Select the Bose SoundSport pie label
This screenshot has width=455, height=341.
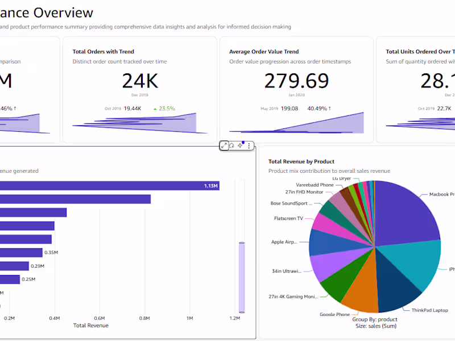[291, 203]
